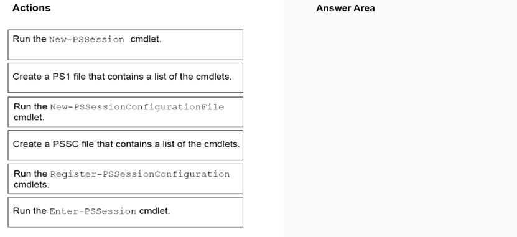Click 'cmdlet.' after the New-PSSession code
This screenshot has width=517, height=237.
(146, 39)
